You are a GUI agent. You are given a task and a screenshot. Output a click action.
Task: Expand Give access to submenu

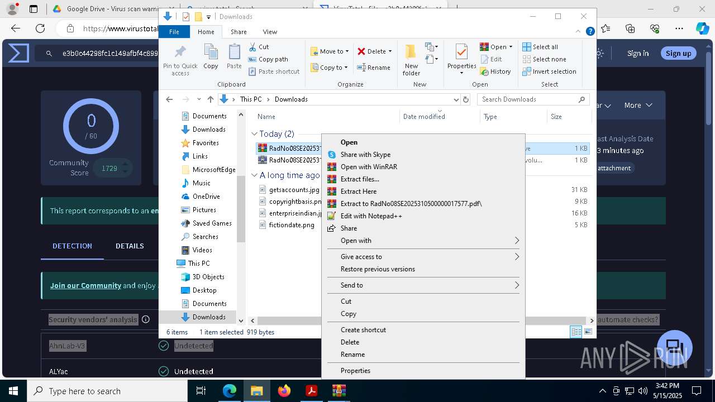click(423, 257)
